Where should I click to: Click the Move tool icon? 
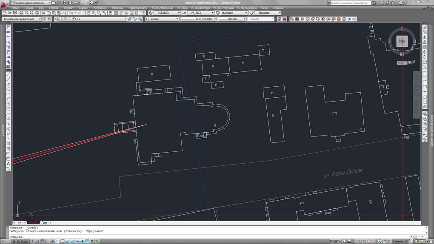[425, 52]
